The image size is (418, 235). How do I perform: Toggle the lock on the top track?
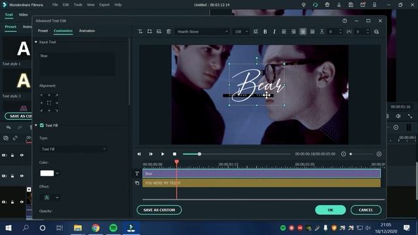[x=12, y=155]
